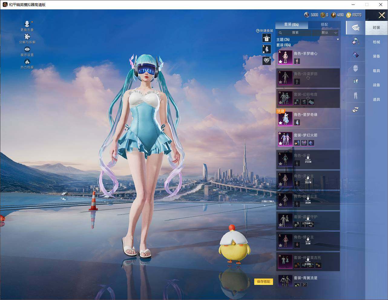Open the 分解与拆解 puzzle icon

click(x=27, y=37)
